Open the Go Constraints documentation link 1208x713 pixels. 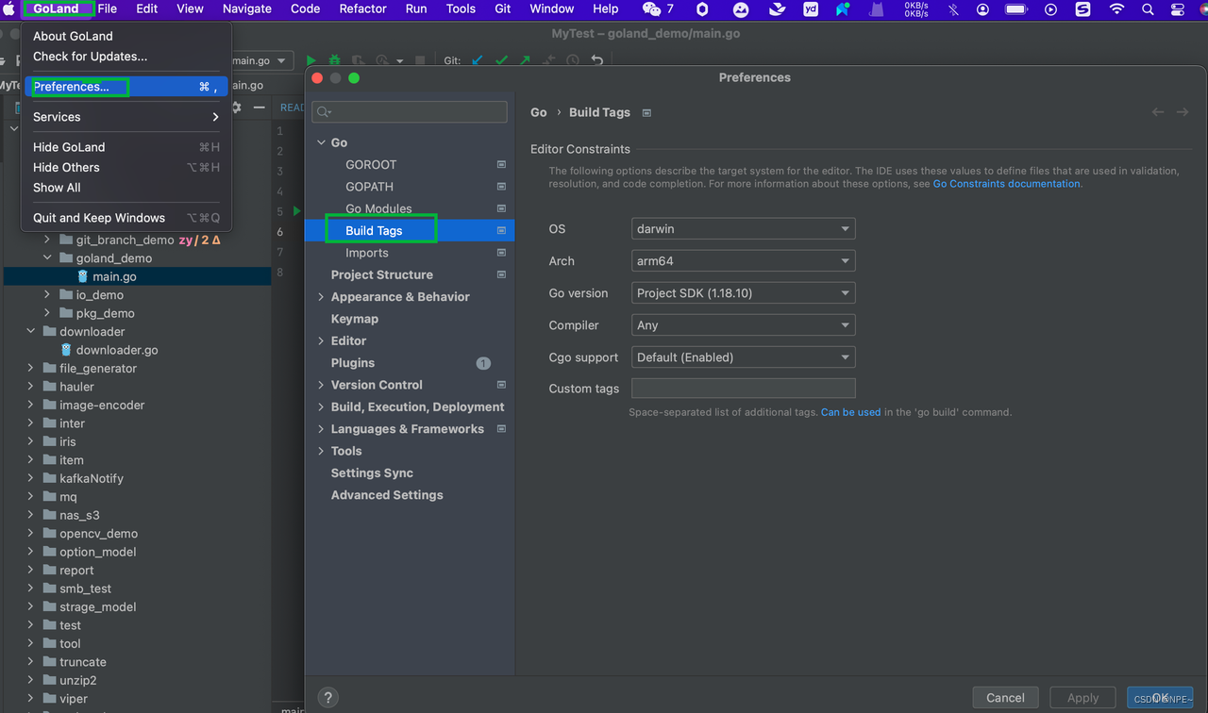(1006, 184)
